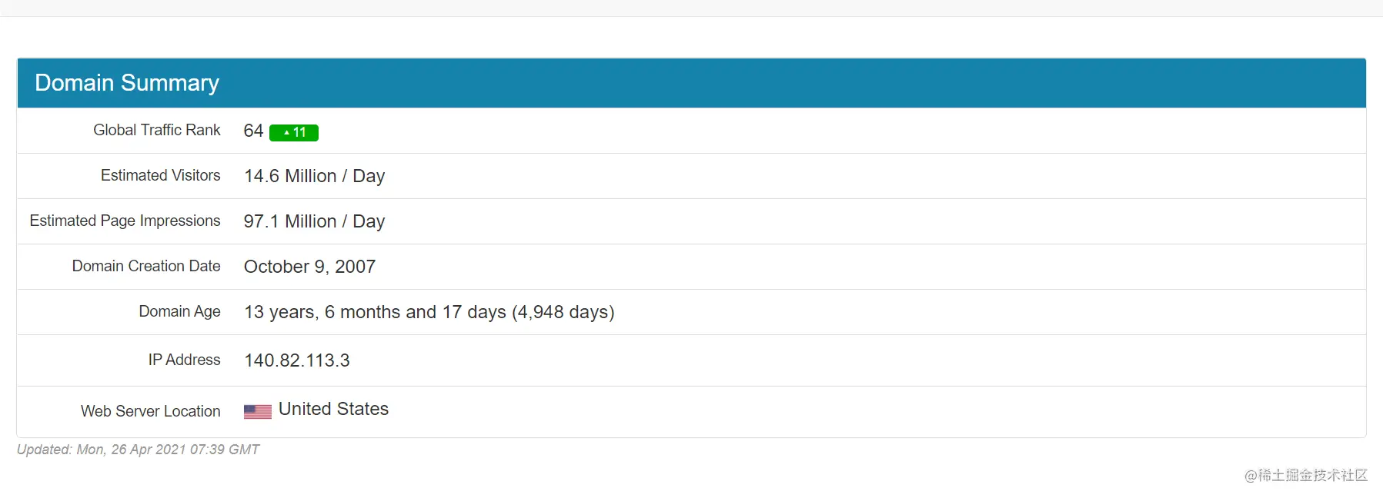Select the Global Traffic Rank label
This screenshot has height=498, width=1383.
pos(157,130)
